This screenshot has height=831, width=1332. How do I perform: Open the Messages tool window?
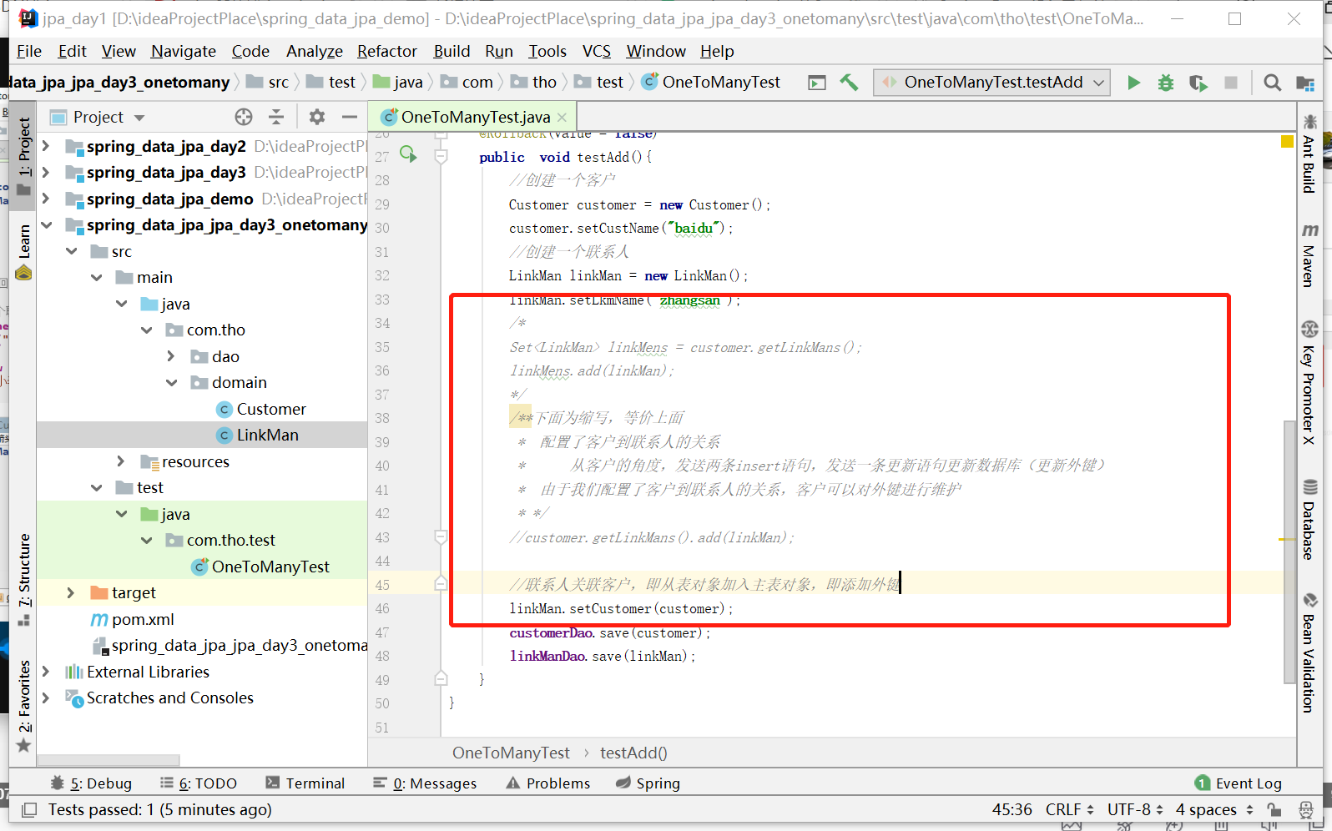coord(425,783)
